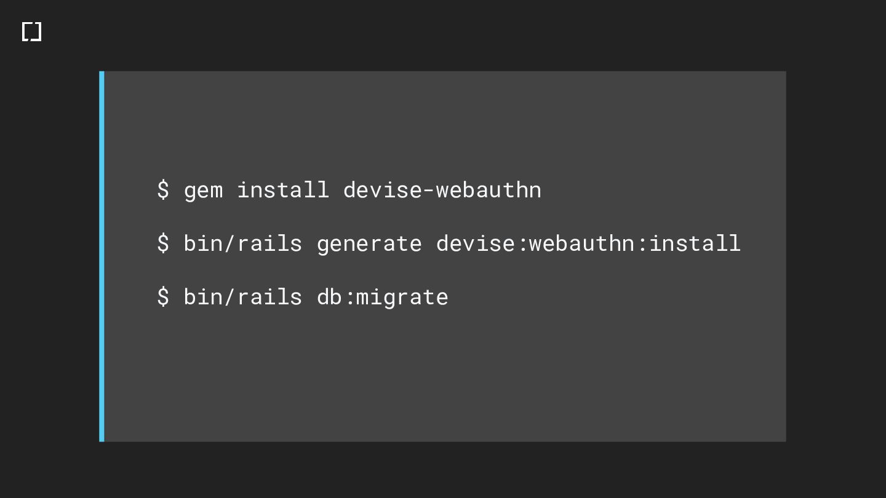This screenshot has width=886, height=498.
Task: Click the dollar prompt before bin/rails generate
Action: coord(163,243)
